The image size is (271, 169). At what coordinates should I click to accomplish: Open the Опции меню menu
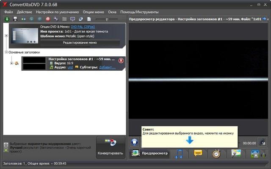click(x=93, y=12)
